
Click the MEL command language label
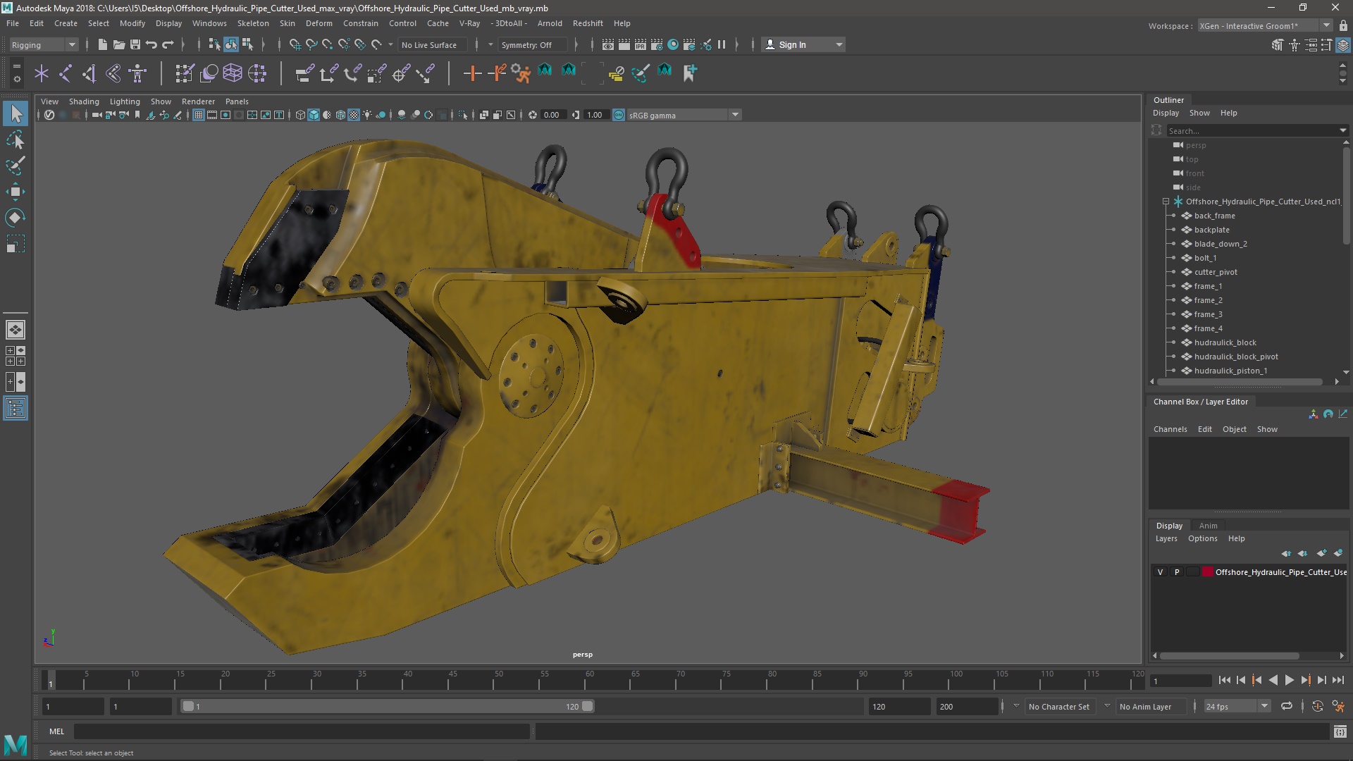pos(56,731)
